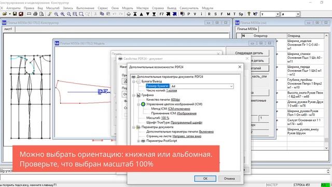Click the black Save diskette icon
Screen dimensions: 332x187
[15, 14]
